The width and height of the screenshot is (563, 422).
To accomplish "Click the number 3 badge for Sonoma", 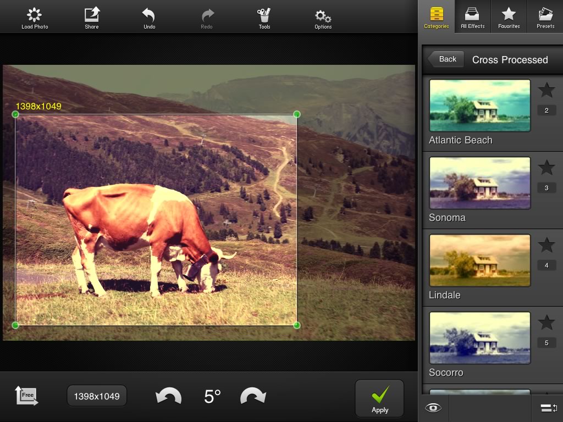I will click(x=547, y=188).
